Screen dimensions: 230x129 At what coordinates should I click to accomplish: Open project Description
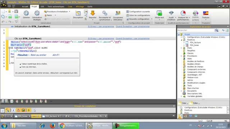point(78,15)
